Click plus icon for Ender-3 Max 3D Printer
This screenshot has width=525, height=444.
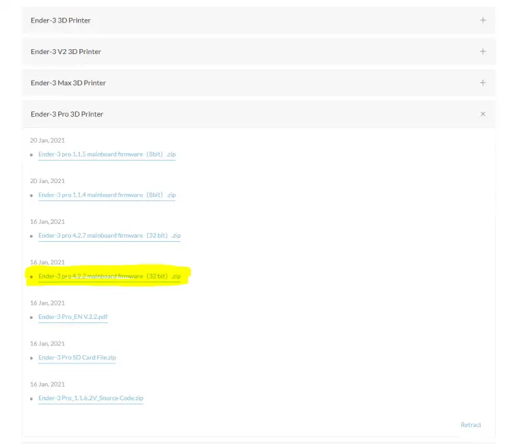(483, 83)
